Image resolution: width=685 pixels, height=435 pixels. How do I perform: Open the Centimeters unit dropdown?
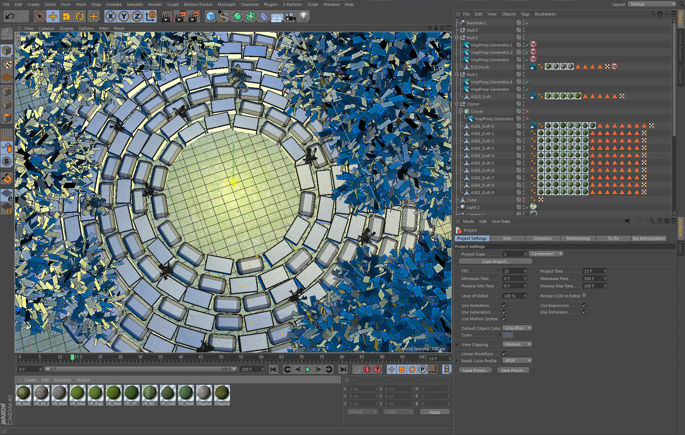pyautogui.click(x=546, y=254)
